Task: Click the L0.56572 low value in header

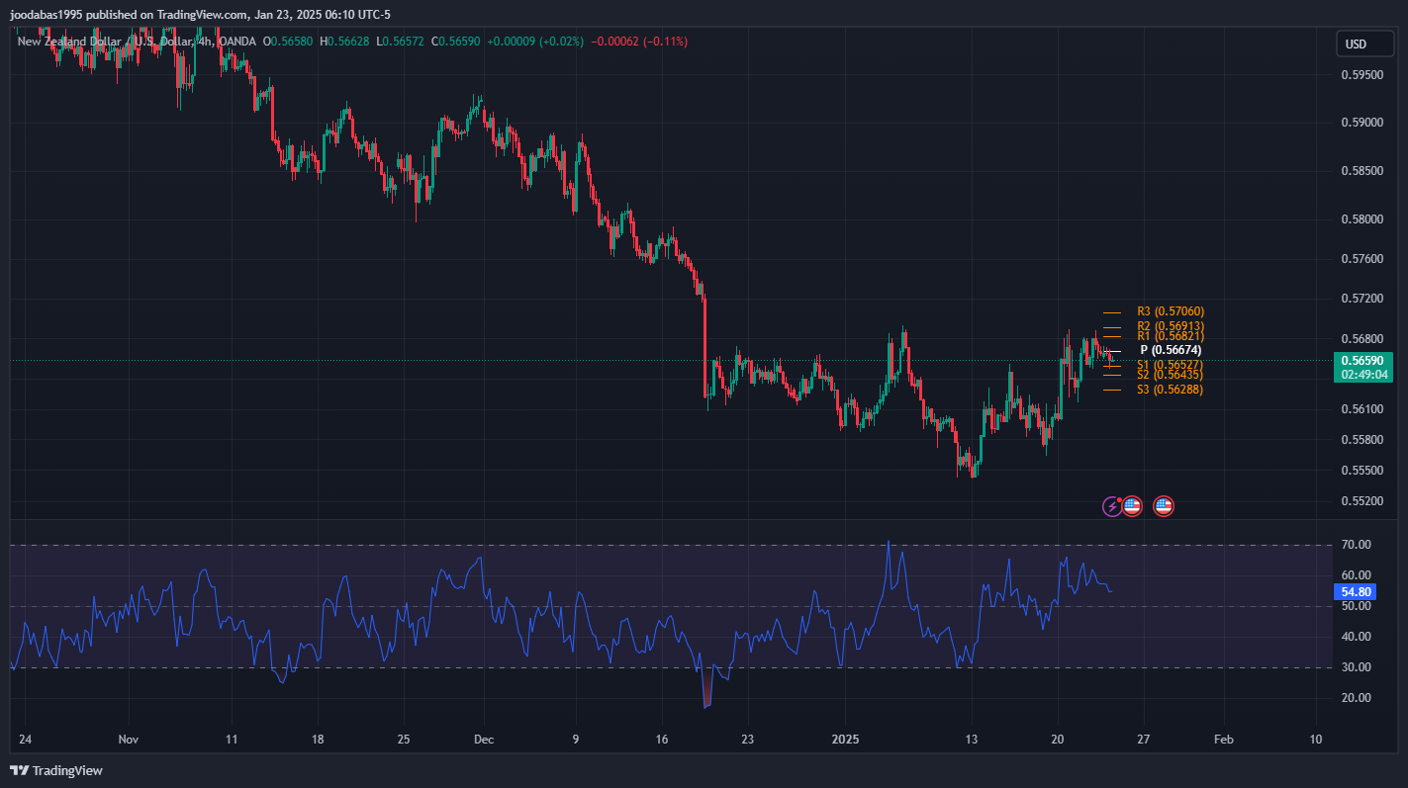Action: coord(399,42)
